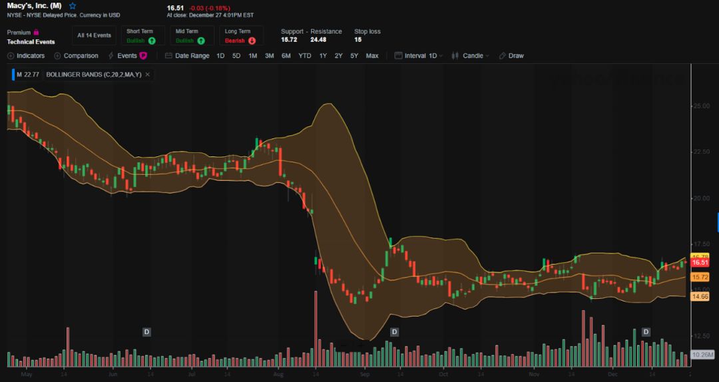Click the tallest August volume bar

coord(316,329)
